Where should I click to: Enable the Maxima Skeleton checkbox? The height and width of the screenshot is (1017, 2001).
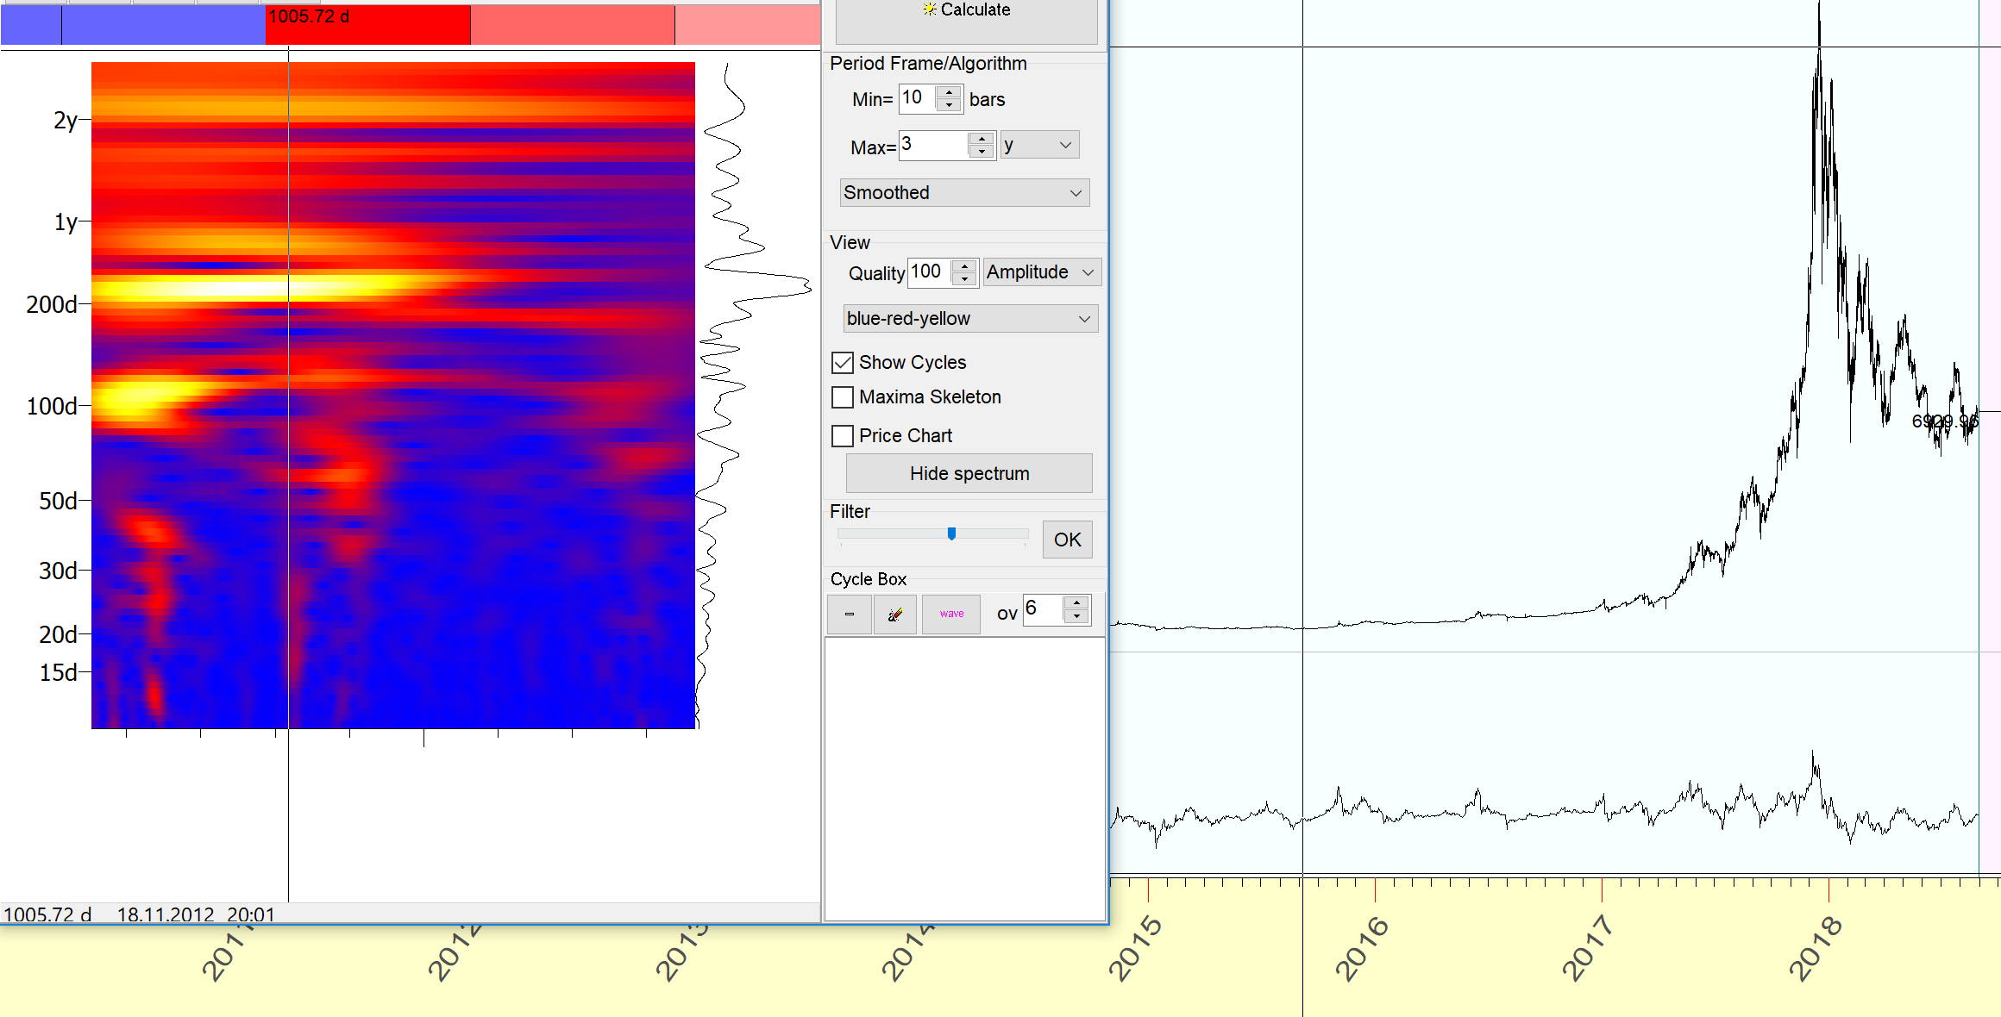point(843,397)
